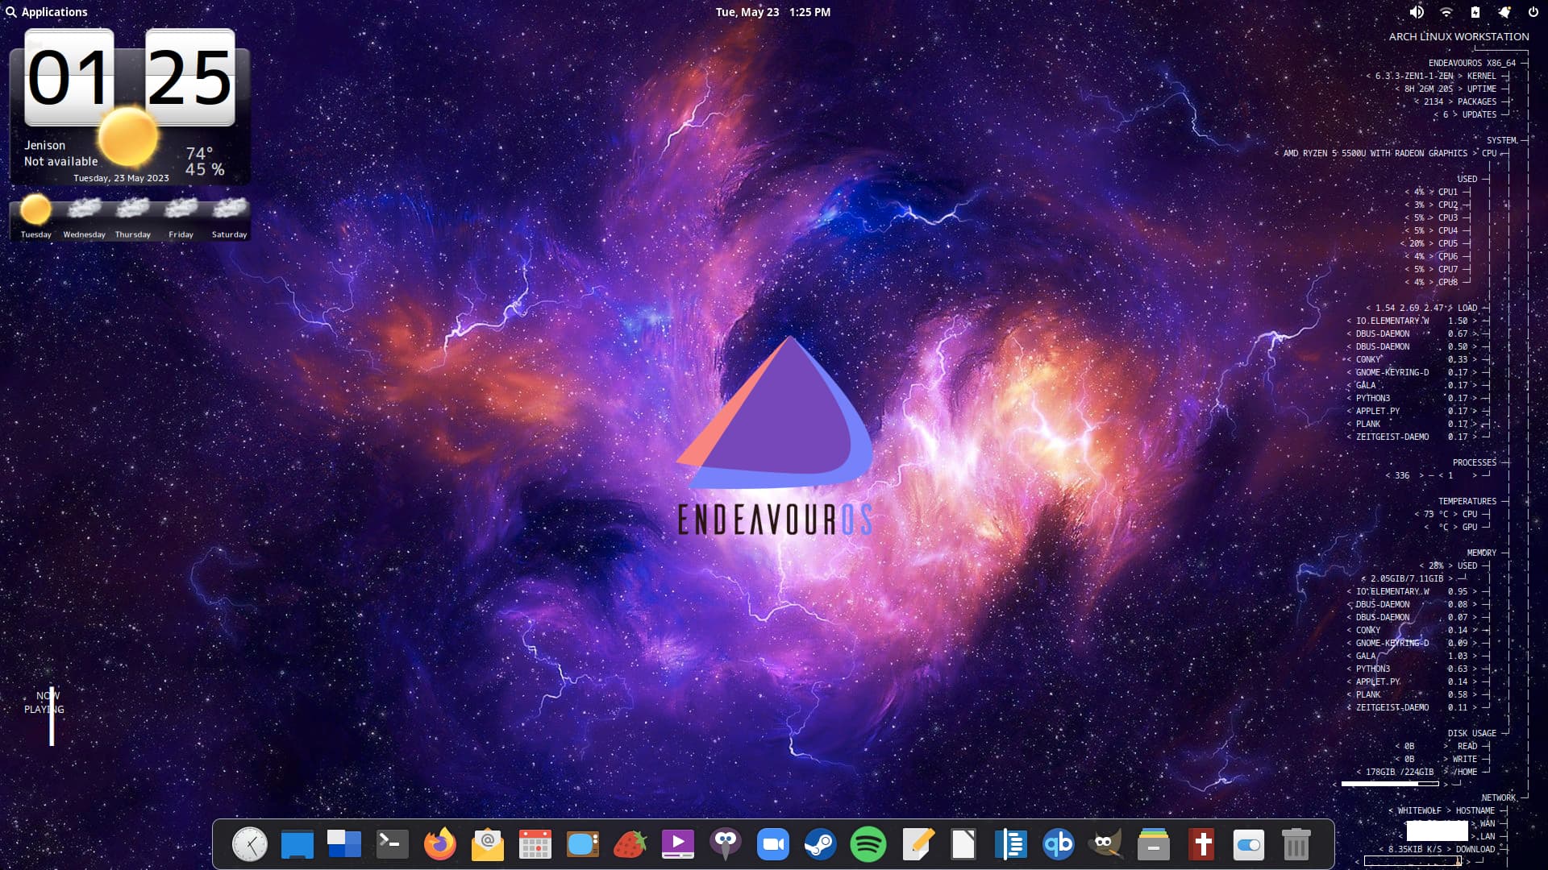Select Thursday forecast in weather widget
Viewport: 1548px width, 870px height.
pos(132,217)
